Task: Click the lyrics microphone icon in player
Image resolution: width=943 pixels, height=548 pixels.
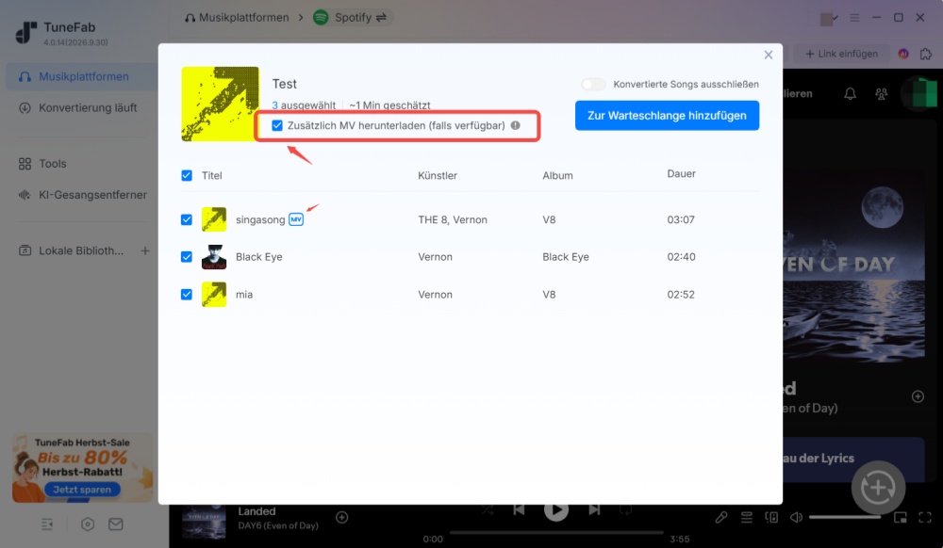Action: 721,517
